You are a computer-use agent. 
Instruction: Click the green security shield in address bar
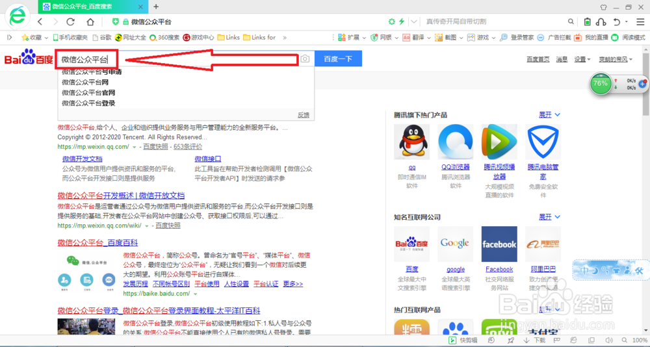(x=116, y=22)
